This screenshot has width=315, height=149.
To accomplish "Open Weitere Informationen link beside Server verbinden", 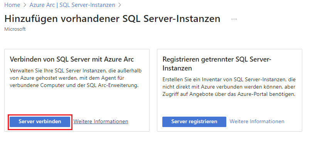I will pyautogui.click(x=101, y=122).
